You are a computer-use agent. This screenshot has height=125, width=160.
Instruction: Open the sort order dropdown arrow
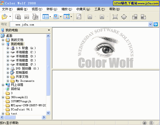(x=61, y=17)
